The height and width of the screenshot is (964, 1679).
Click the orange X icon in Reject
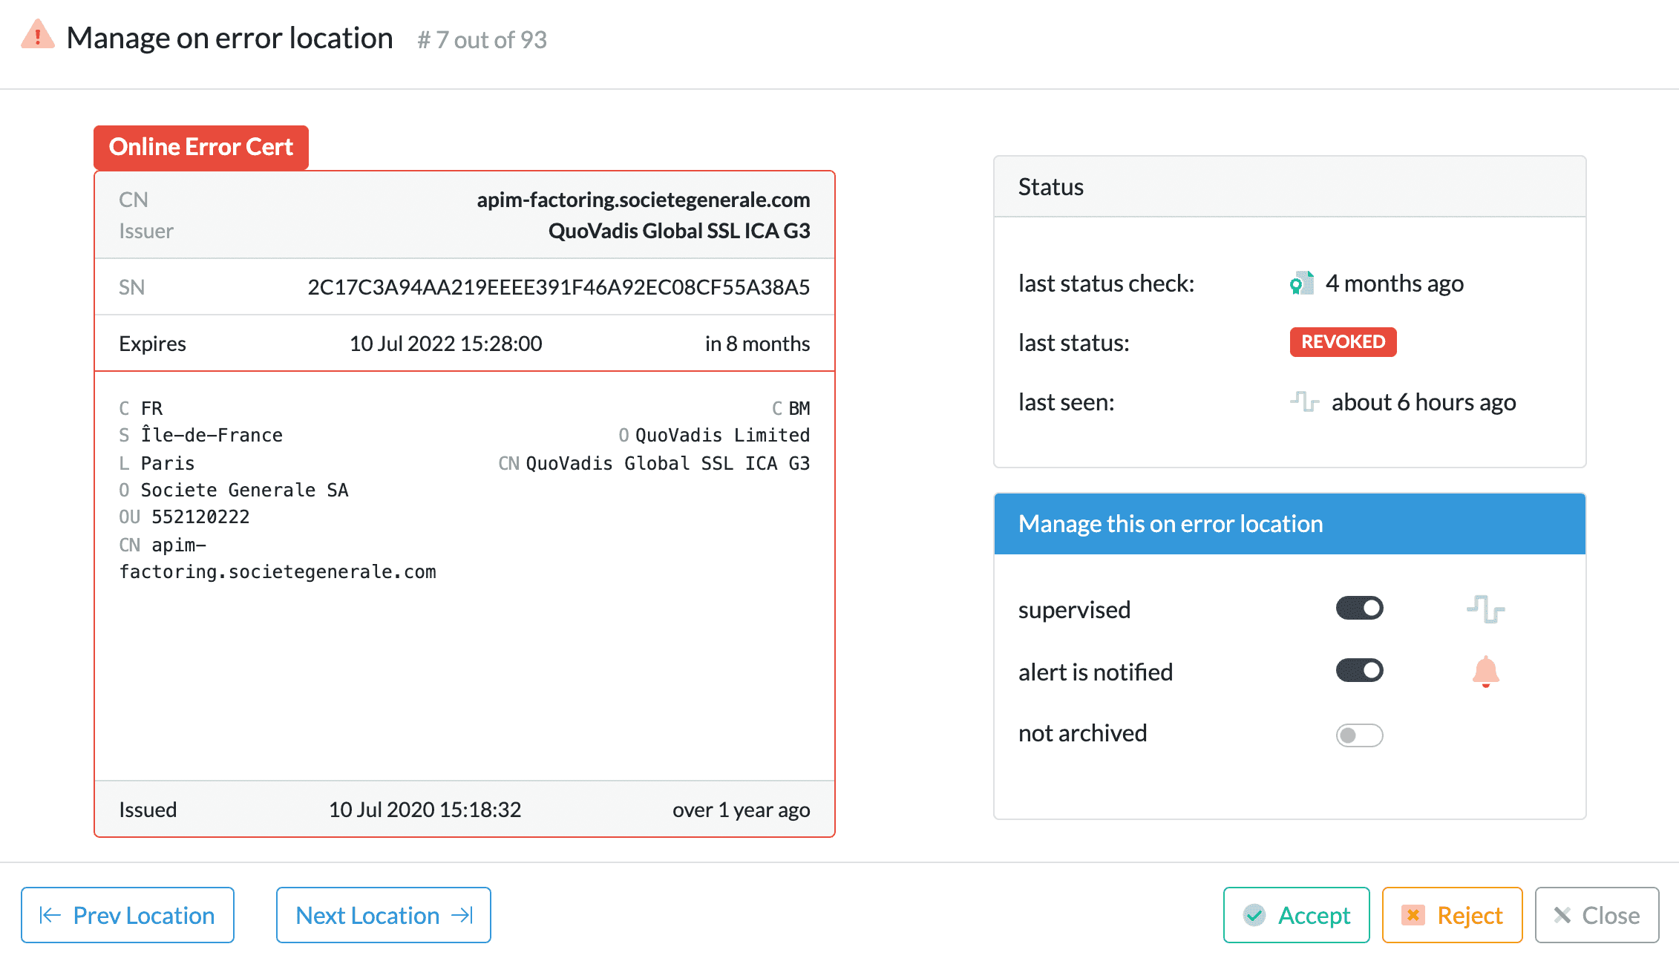(1413, 915)
